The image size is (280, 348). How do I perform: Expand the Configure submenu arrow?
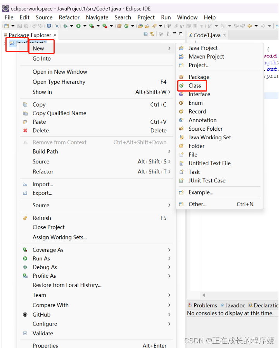pyautogui.click(x=169, y=324)
